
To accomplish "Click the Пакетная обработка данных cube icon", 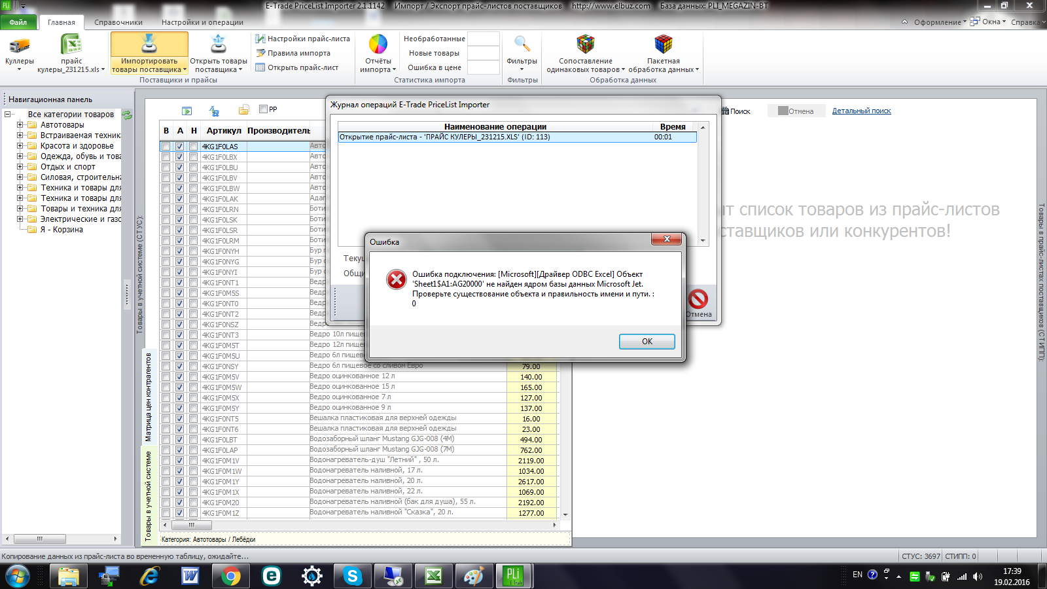I will click(x=664, y=45).
